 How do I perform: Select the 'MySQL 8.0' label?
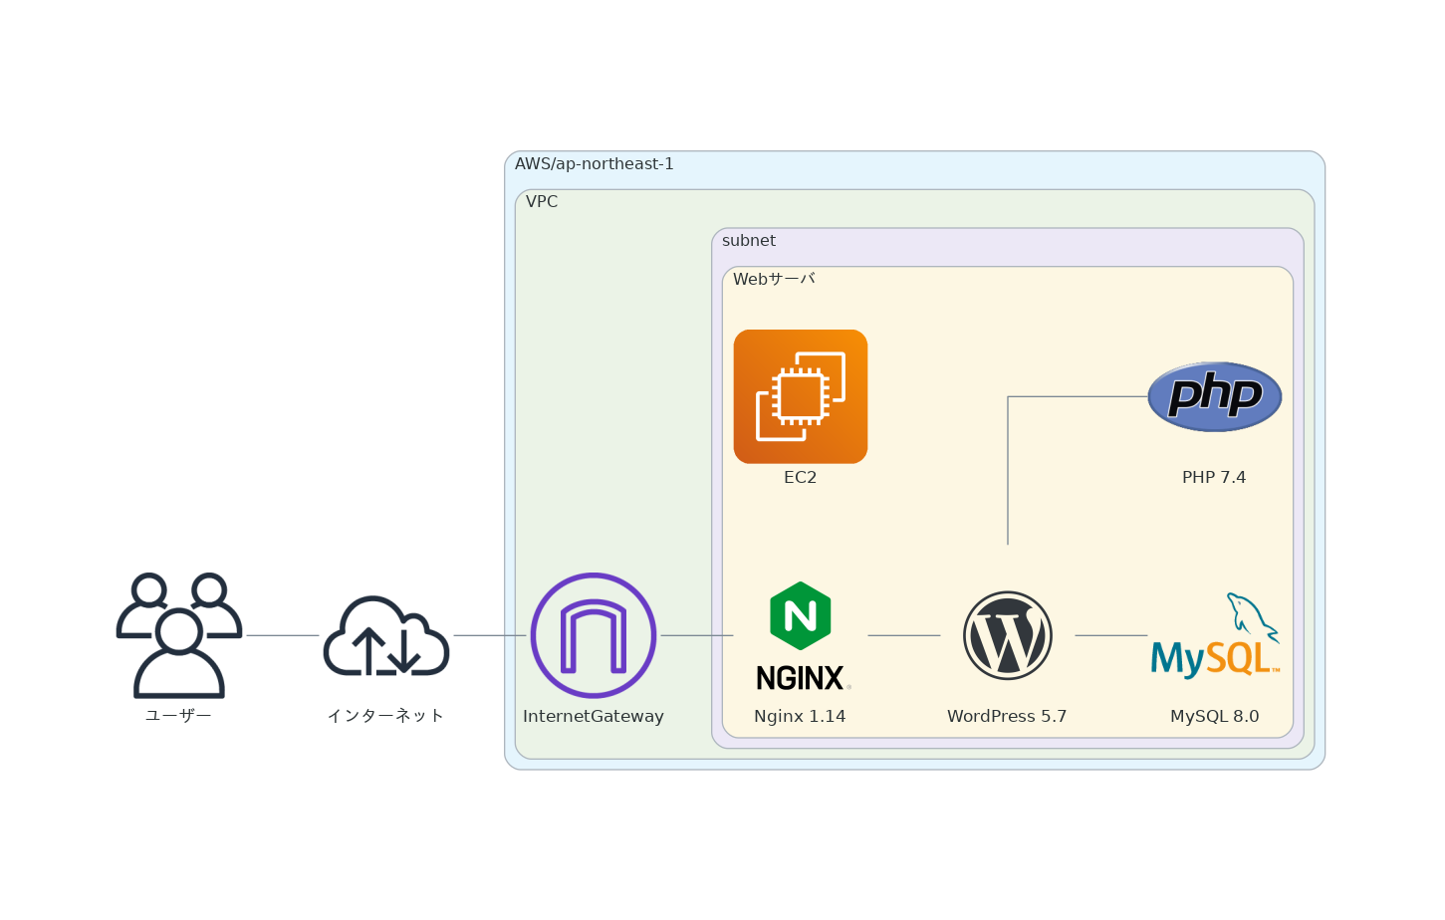tap(1215, 716)
